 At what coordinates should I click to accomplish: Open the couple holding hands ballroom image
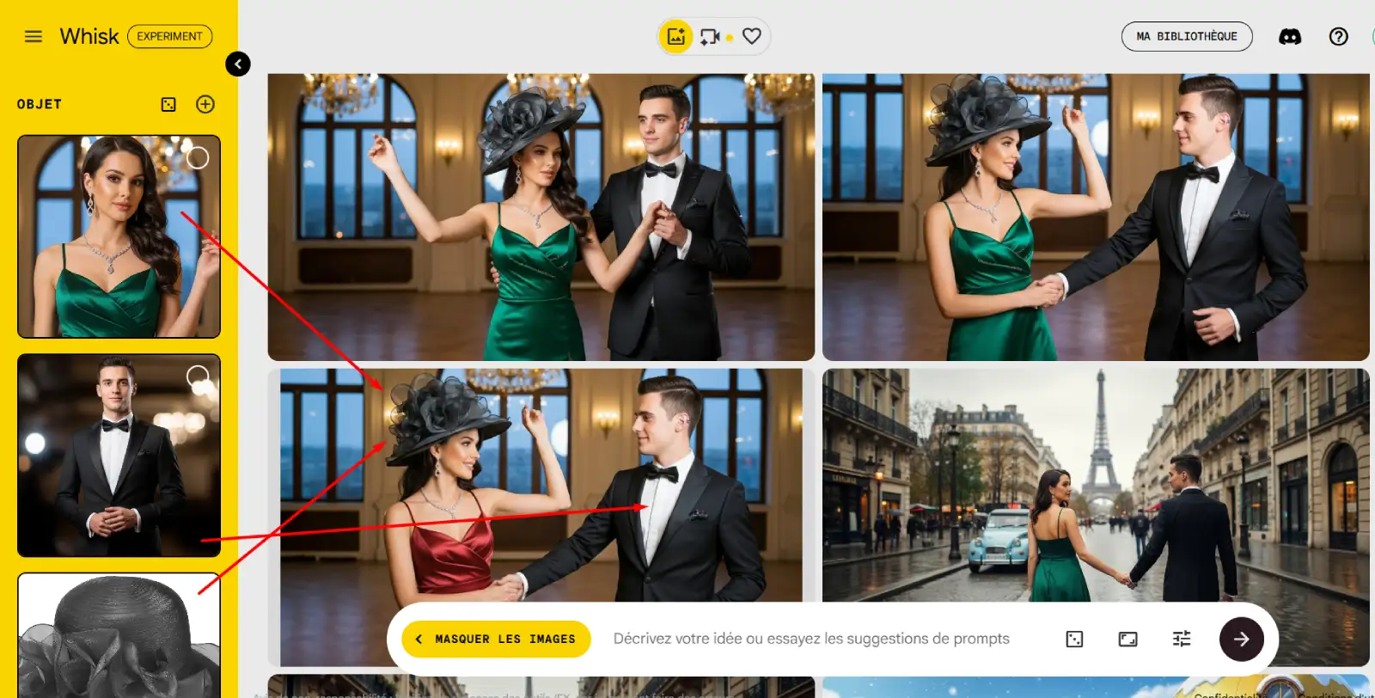pos(1096,217)
